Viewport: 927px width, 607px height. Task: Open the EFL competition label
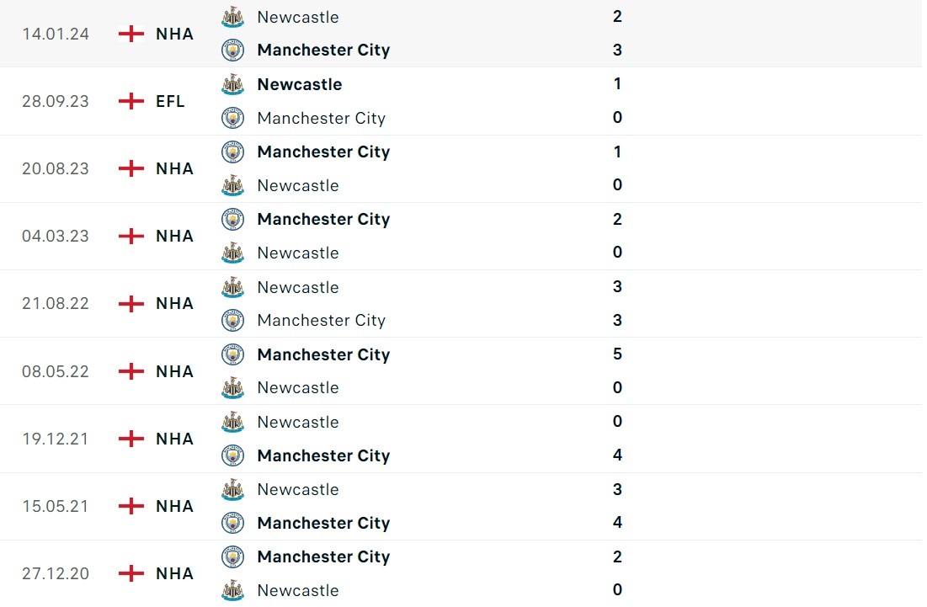coord(170,101)
